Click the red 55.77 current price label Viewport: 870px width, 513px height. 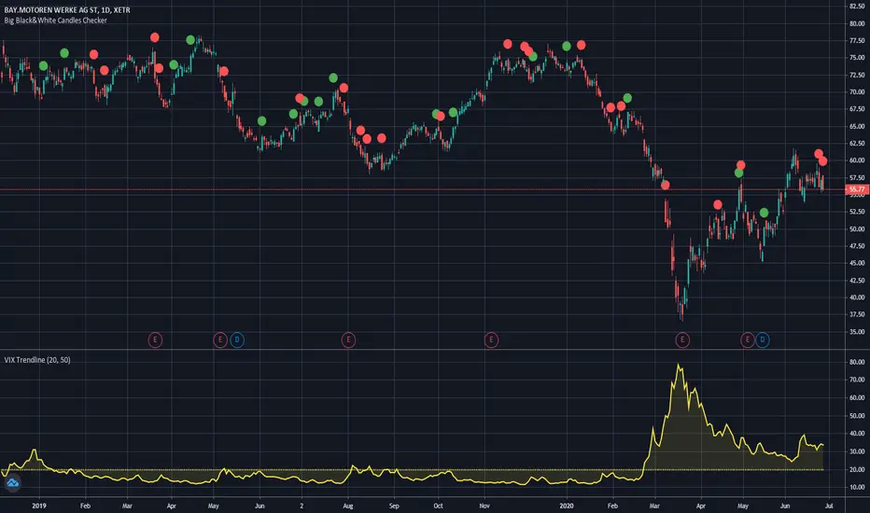click(857, 189)
